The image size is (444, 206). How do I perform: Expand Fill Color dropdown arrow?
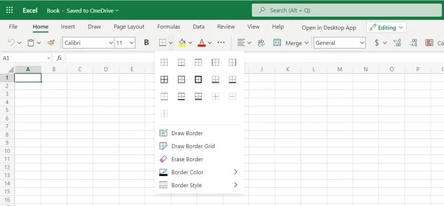[190, 43]
